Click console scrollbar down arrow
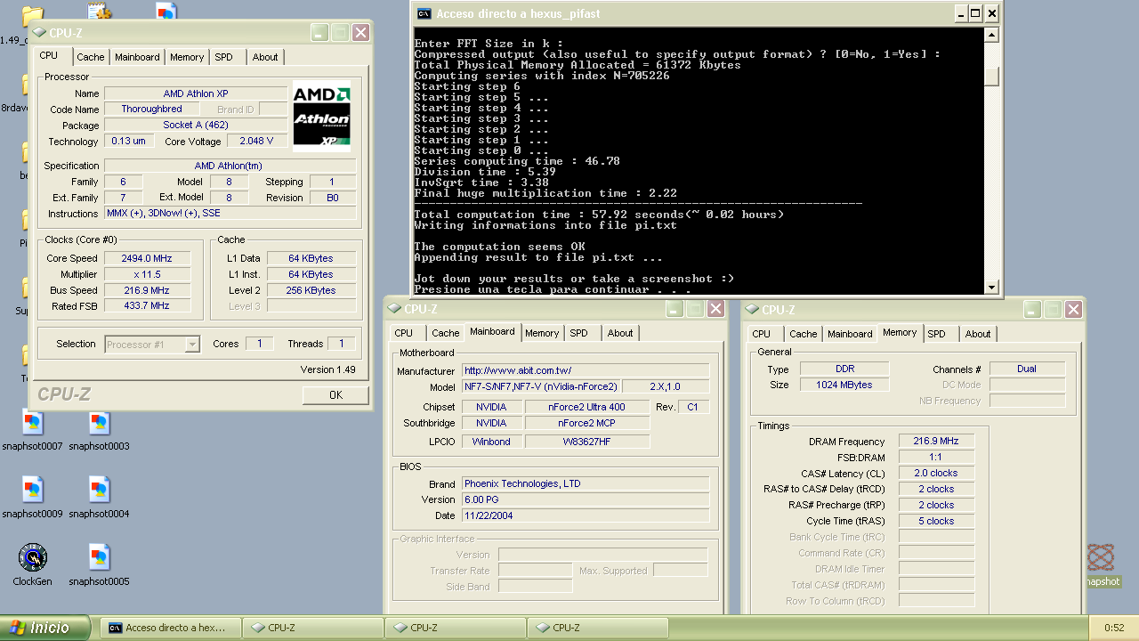Image resolution: width=1139 pixels, height=641 pixels. (x=991, y=286)
